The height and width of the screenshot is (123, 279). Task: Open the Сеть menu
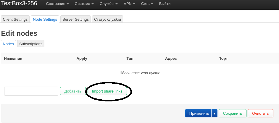pyautogui.click(x=147, y=4)
